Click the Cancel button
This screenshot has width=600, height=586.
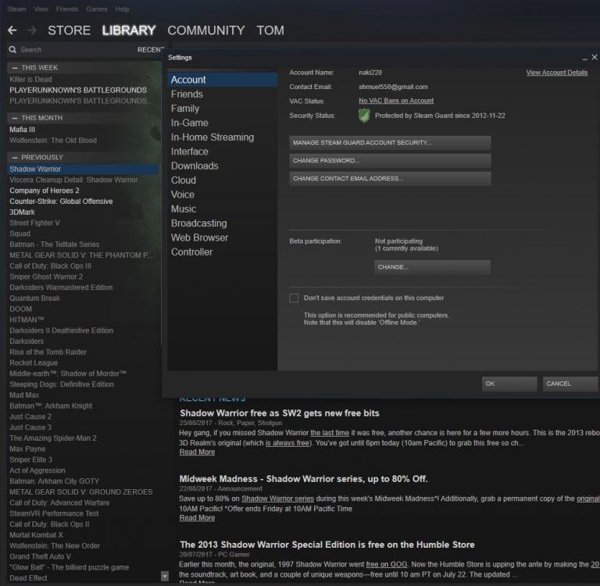click(x=570, y=384)
